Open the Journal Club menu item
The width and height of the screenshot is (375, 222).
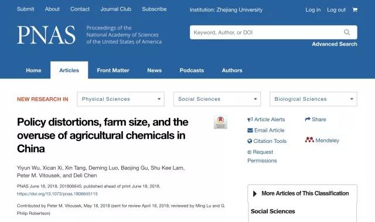tap(116, 9)
